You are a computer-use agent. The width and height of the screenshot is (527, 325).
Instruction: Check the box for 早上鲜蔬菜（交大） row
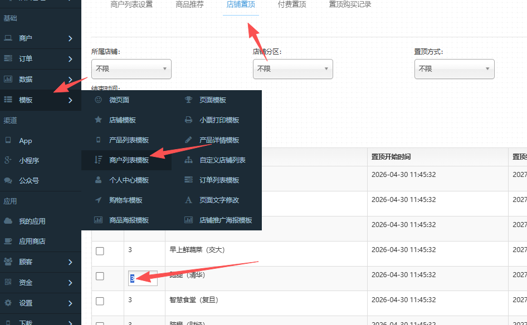click(100, 251)
